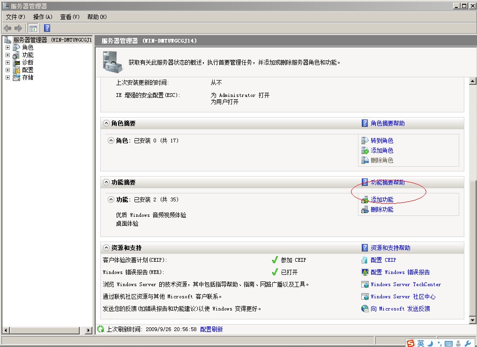Click the 配置 Windows 错误报告 icon
Viewport: 477px width, 347px height.
coord(365,272)
